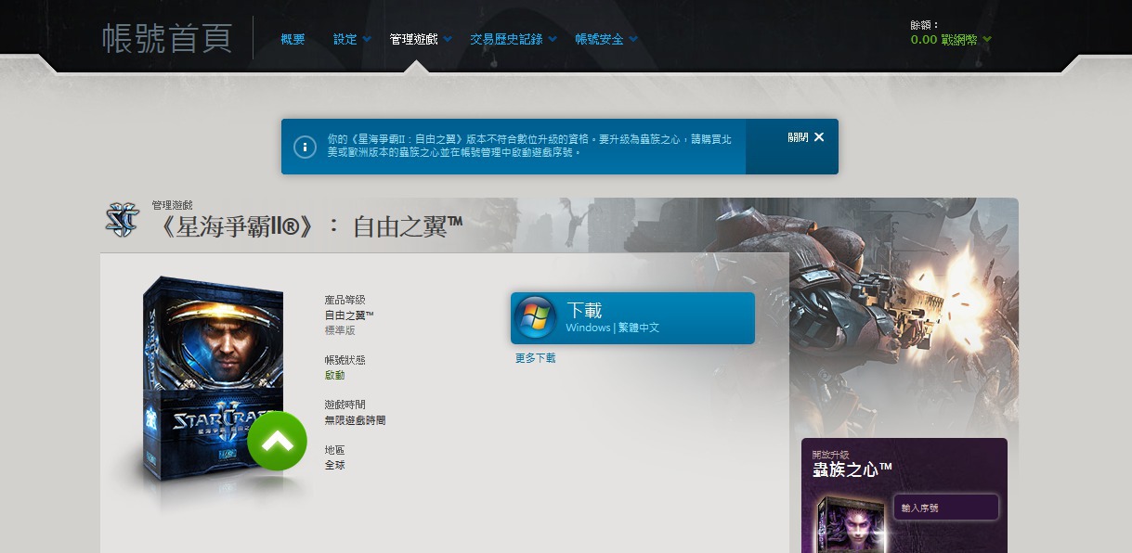Click the Windows logo on the download button

coord(535,318)
